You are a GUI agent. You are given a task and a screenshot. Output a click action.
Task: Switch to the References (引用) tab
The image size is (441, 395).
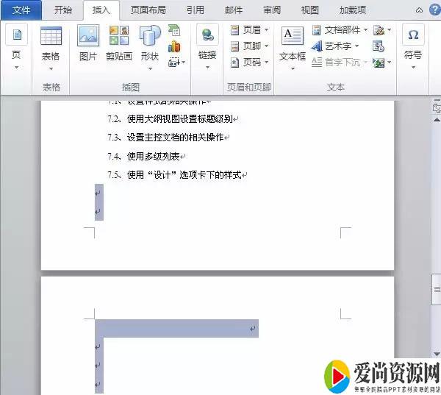tap(195, 10)
